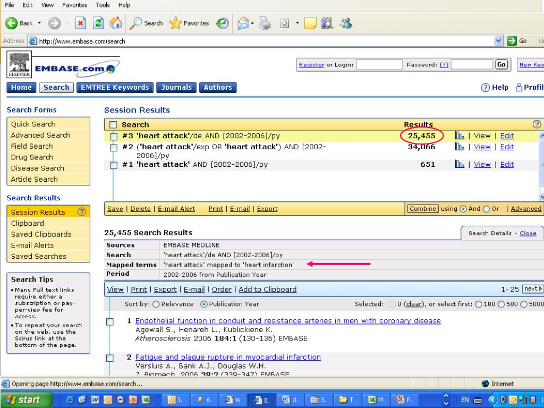Open the History clock icon in toolbar

(x=223, y=23)
